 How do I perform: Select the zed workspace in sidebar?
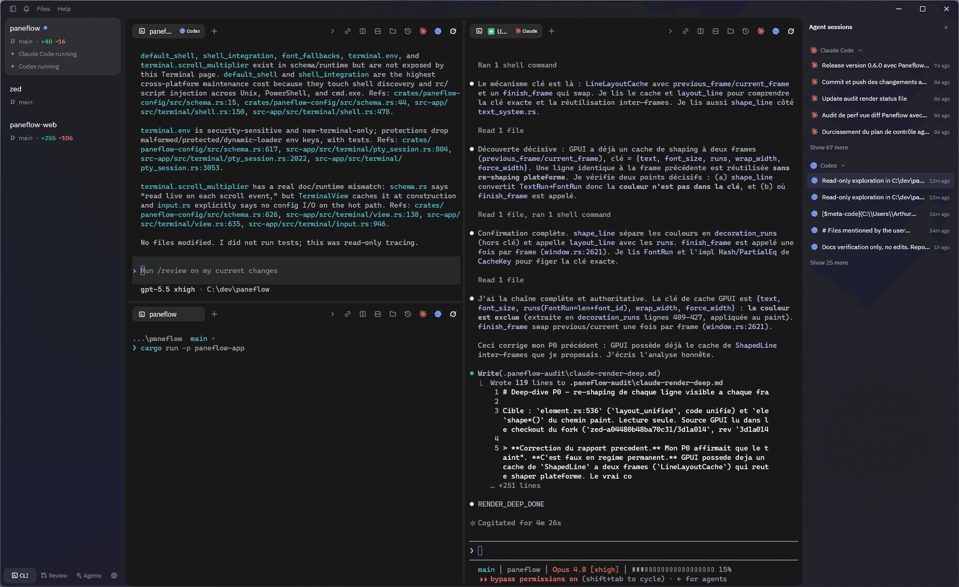click(x=63, y=95)
